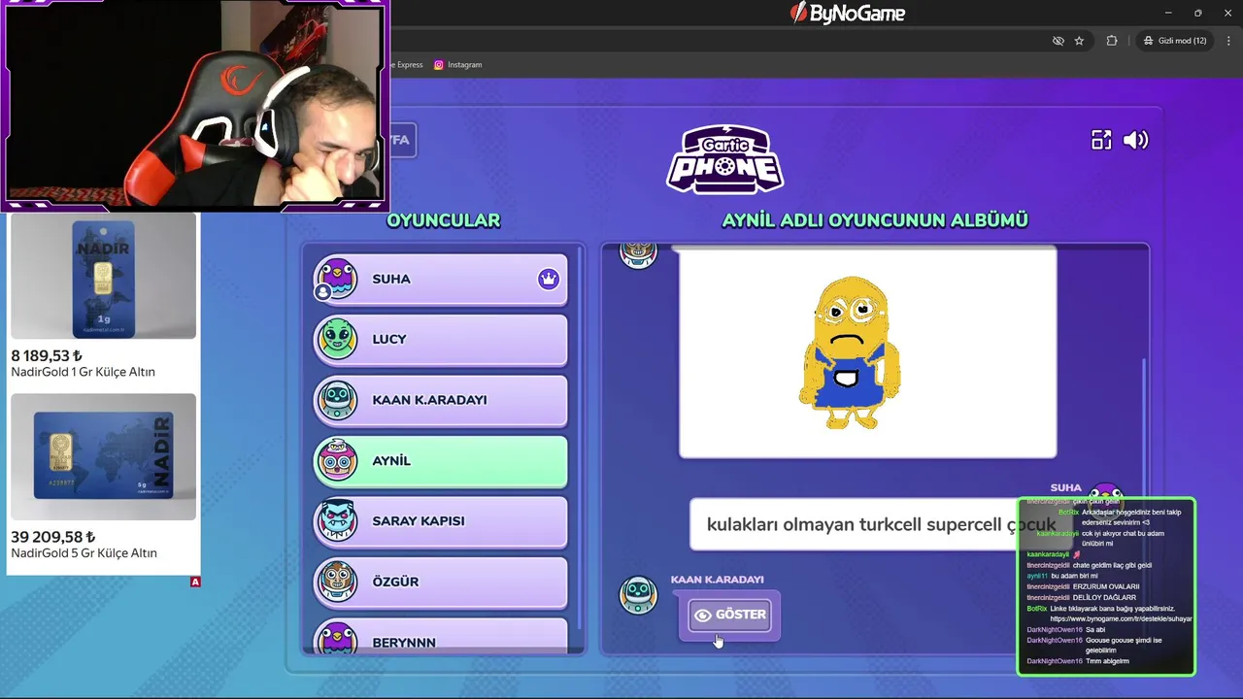Mute the game sound speaker icon

1135,140
